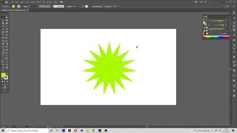The height and width of the screenshot is (133, 237).
Task: Select the Line Segment tool
Action: pyautogui.click(x=7, y=26)
